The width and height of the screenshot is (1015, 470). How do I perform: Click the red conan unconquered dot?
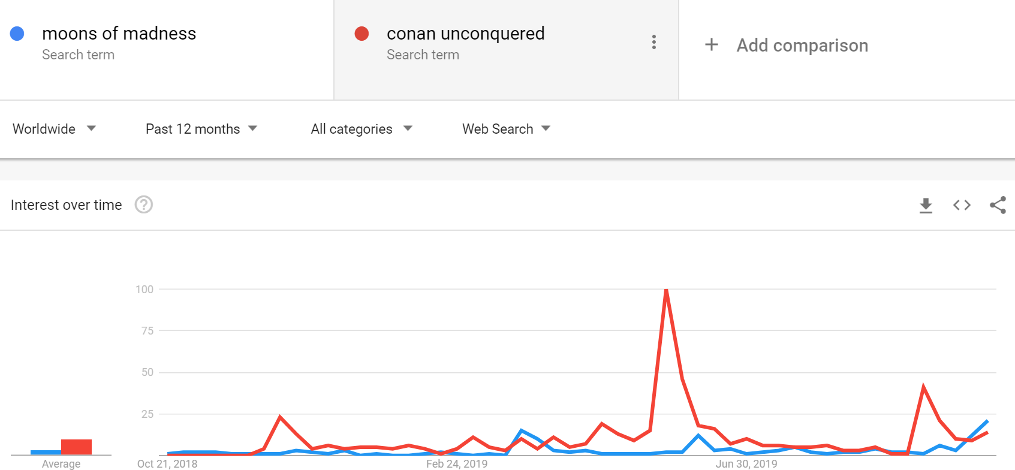(x=362, y=34)
